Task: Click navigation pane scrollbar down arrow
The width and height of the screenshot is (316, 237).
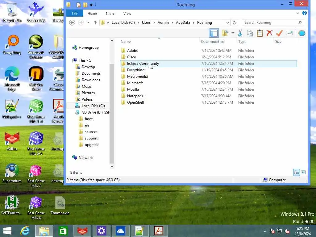Action: tap(112, 166)
